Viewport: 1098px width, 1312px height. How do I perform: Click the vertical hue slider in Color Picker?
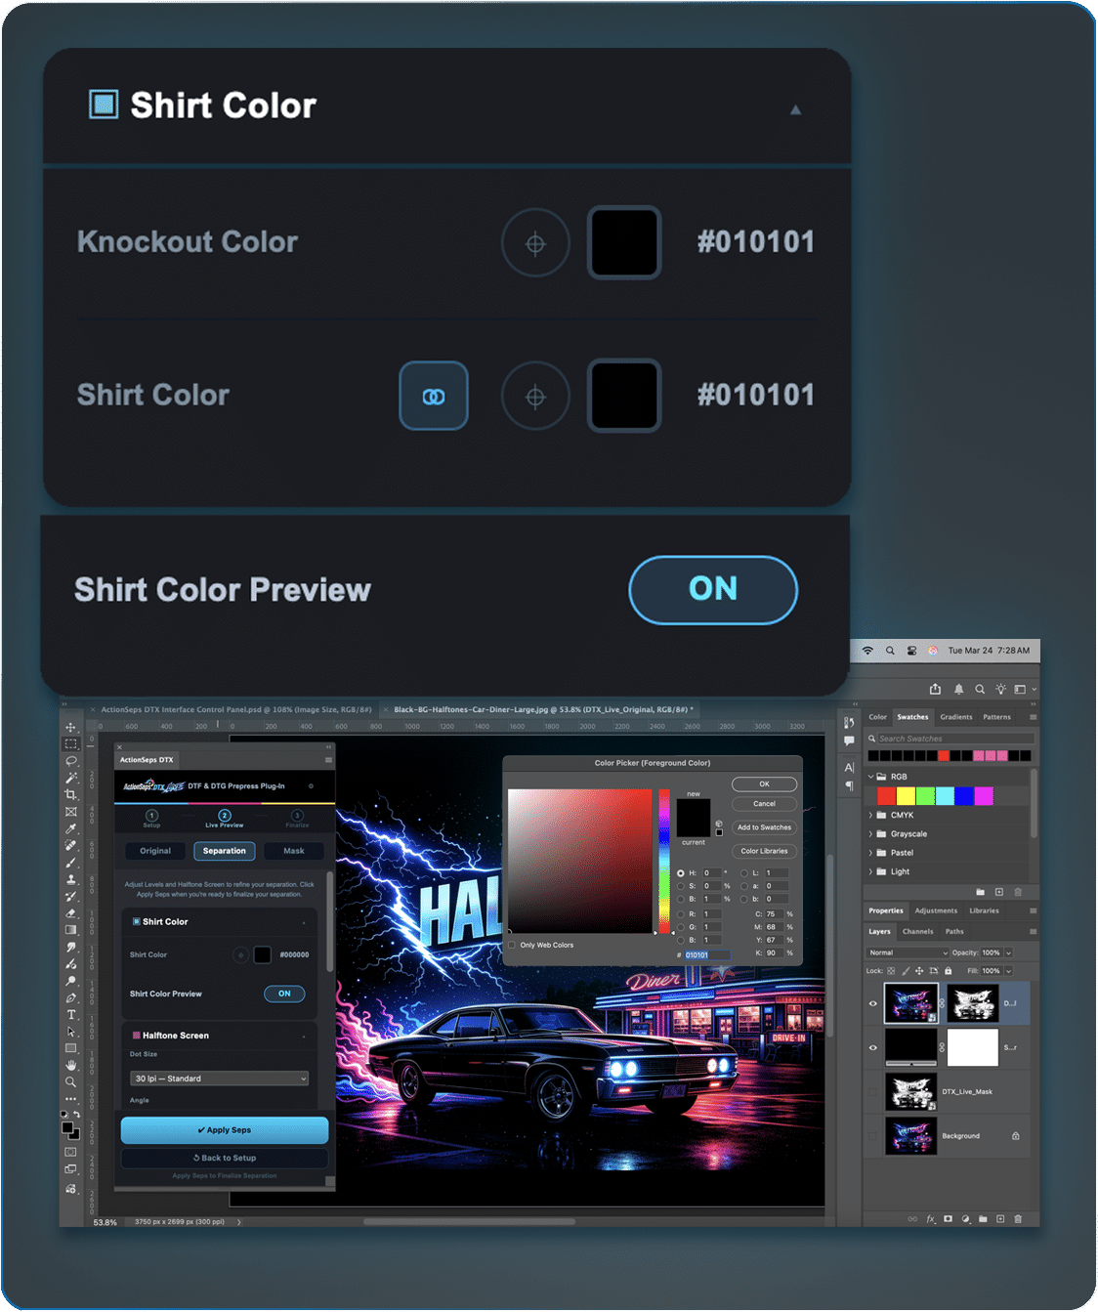tap(664, 861)
